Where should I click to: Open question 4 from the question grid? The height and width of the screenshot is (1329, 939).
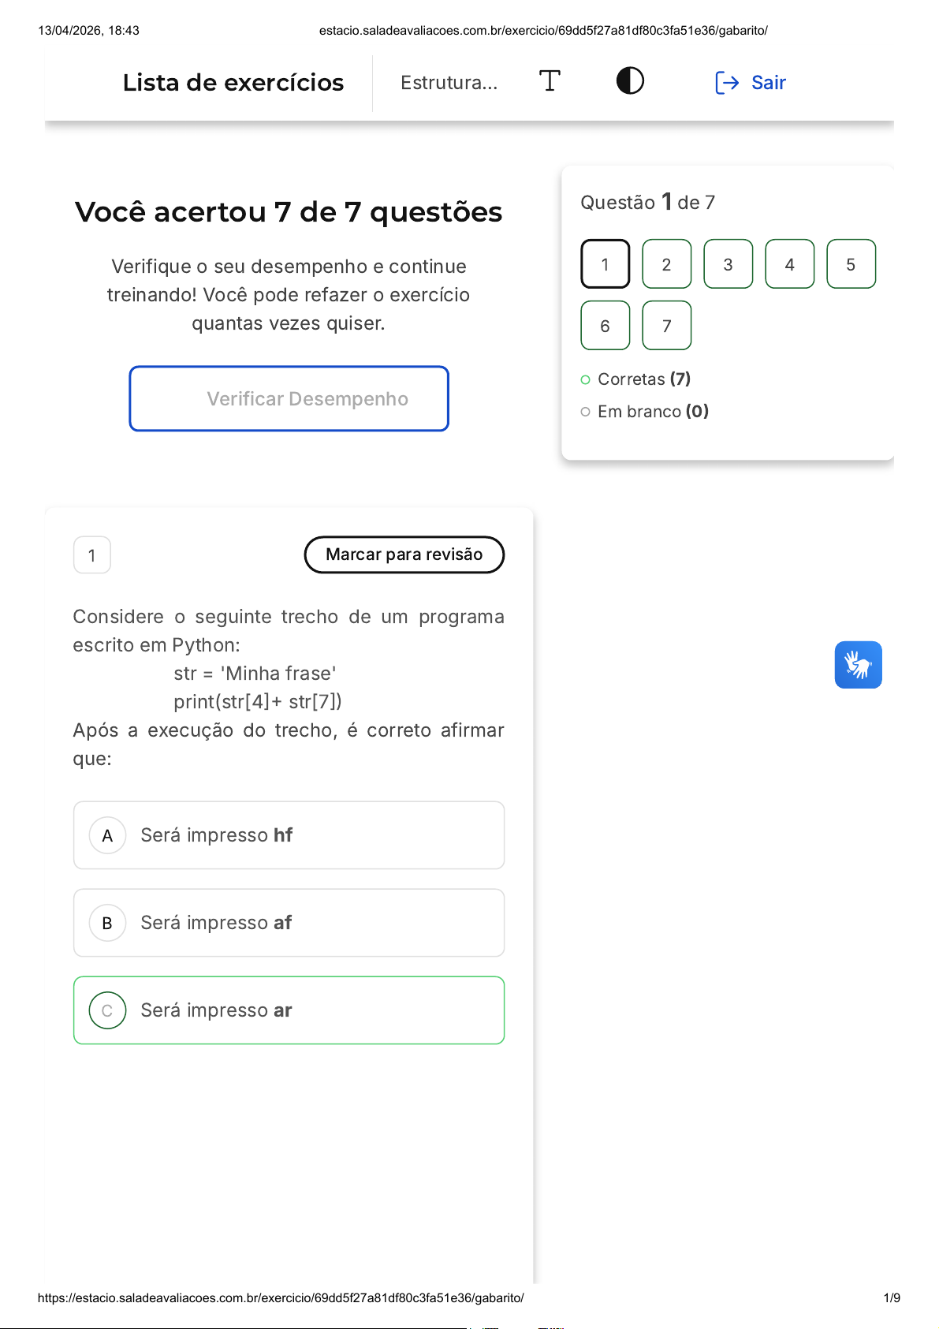coord(789,264)
